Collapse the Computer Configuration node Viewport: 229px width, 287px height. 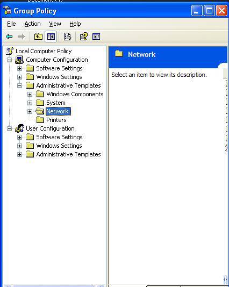(x=9, y=60)
